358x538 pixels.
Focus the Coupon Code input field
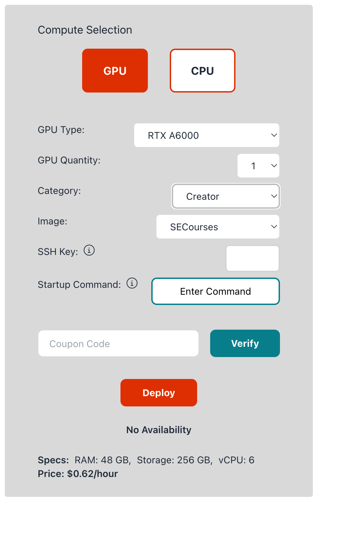(118, 343)
